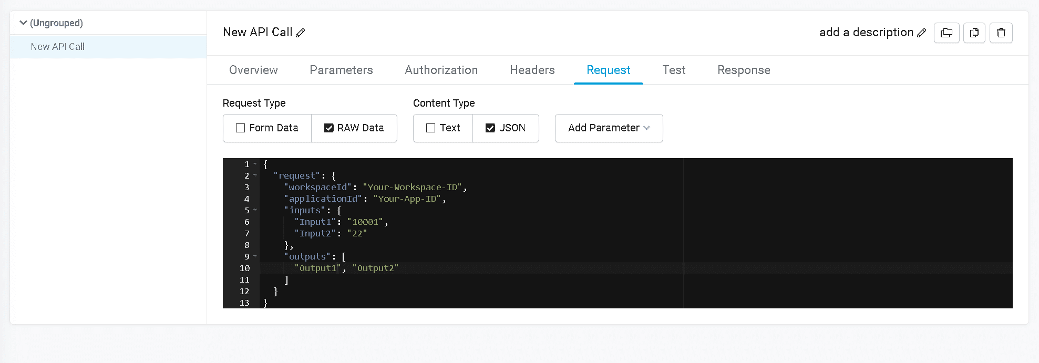
Task: Enable the Text content type checkbox
Action: [x=431, y=128]
